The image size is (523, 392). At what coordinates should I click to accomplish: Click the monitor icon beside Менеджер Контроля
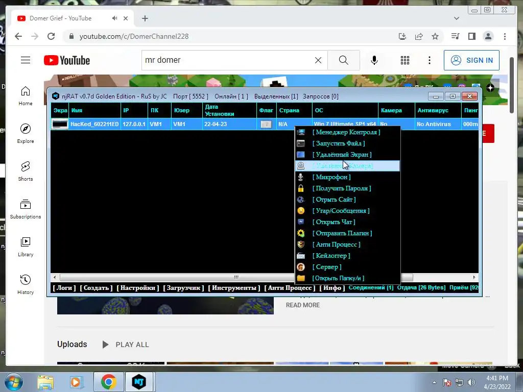[x=301, y=132]
